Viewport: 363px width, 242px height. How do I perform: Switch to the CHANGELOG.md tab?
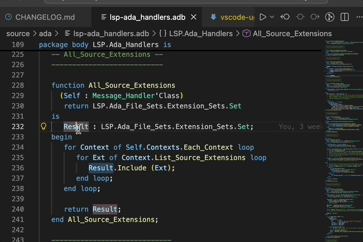tap(44, 17)
